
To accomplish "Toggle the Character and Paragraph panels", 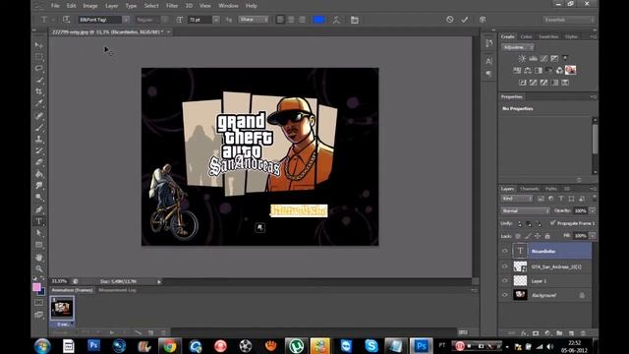I will [x=354, y=20].
